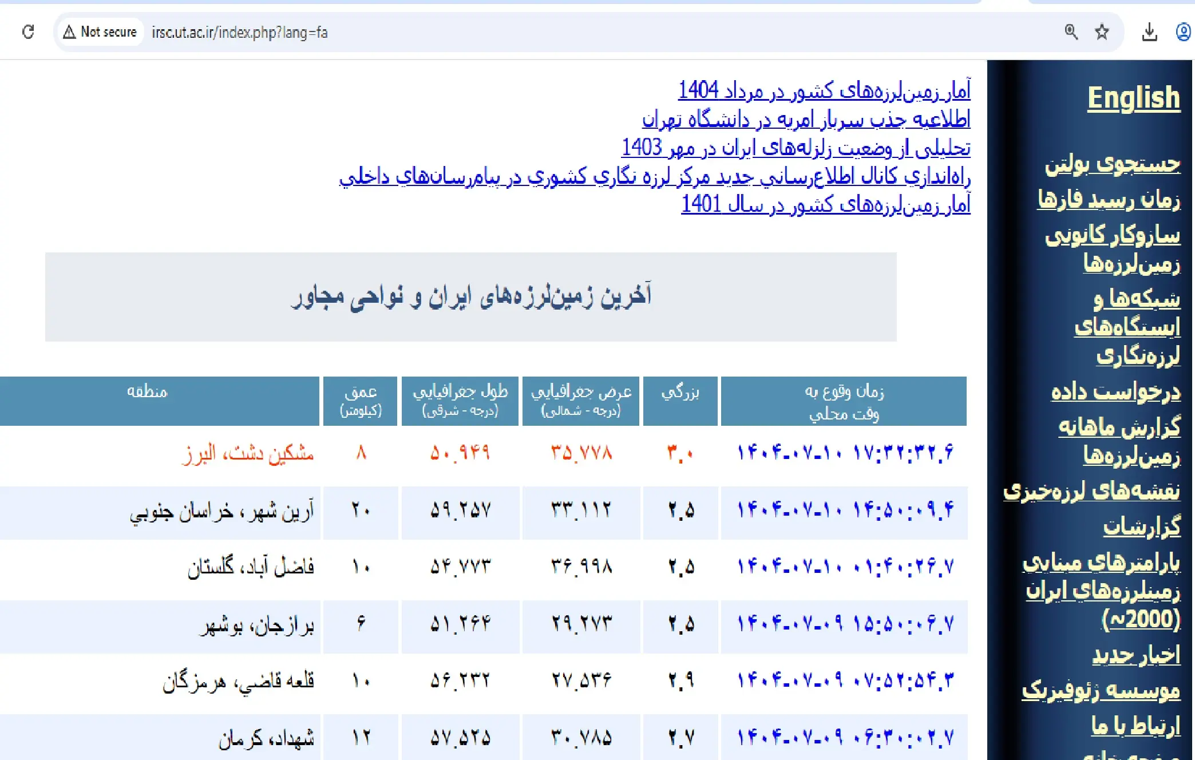The width and height of the screenshot is (1195, 760).
Task: Click the browser reload icon
Action: click(28, 32)
